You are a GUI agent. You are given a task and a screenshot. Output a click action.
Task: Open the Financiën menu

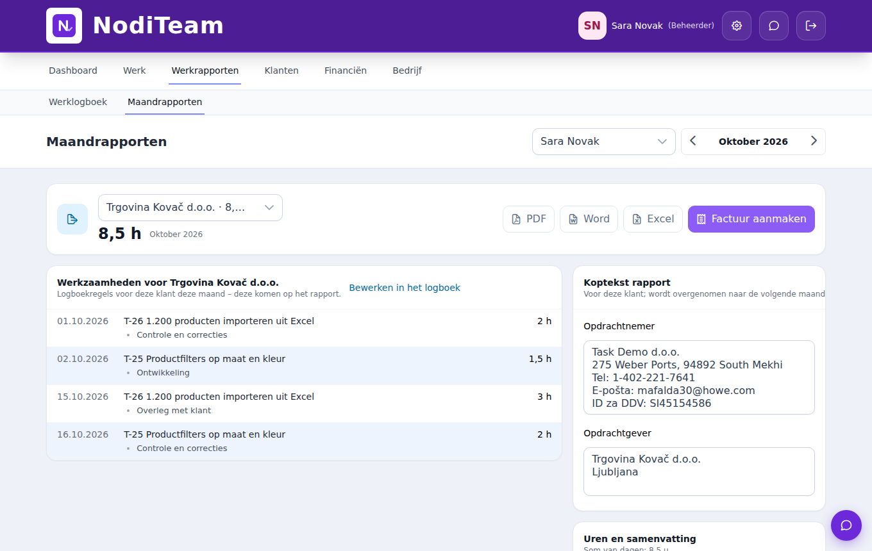pos(346,70)
